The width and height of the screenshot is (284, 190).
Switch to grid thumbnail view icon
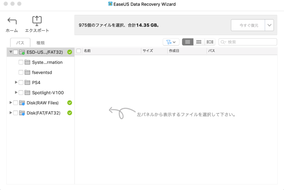(199, 42)
